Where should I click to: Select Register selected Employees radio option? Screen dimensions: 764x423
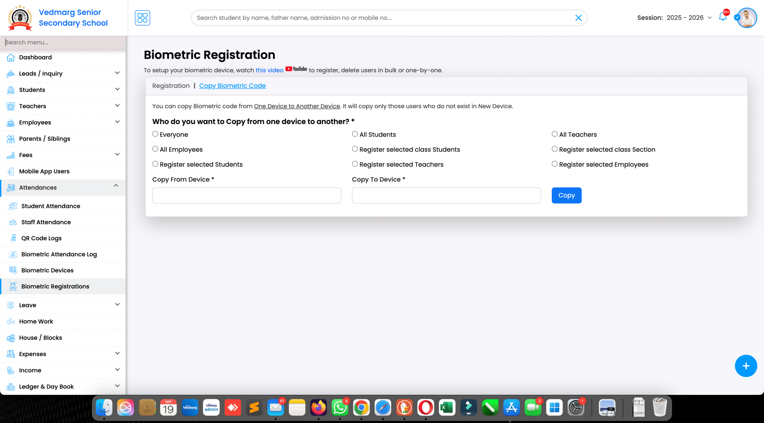pos(554,164)
